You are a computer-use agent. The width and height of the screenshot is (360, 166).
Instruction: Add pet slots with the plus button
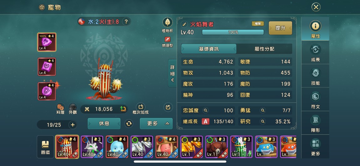click(x=73, y=125)
